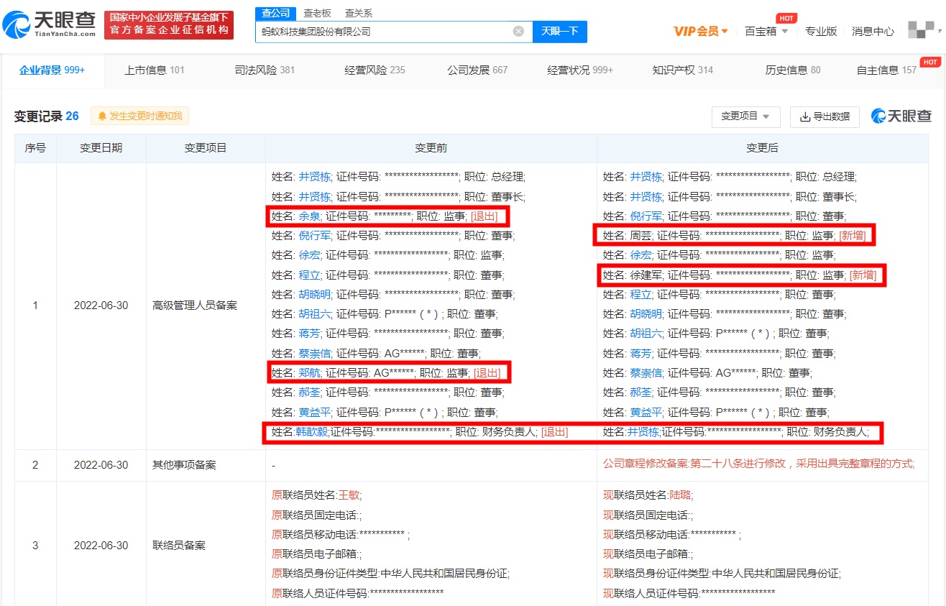Click the 变更记录 26 section title
This screenshot has height=606, width=946.
point(47,116)
